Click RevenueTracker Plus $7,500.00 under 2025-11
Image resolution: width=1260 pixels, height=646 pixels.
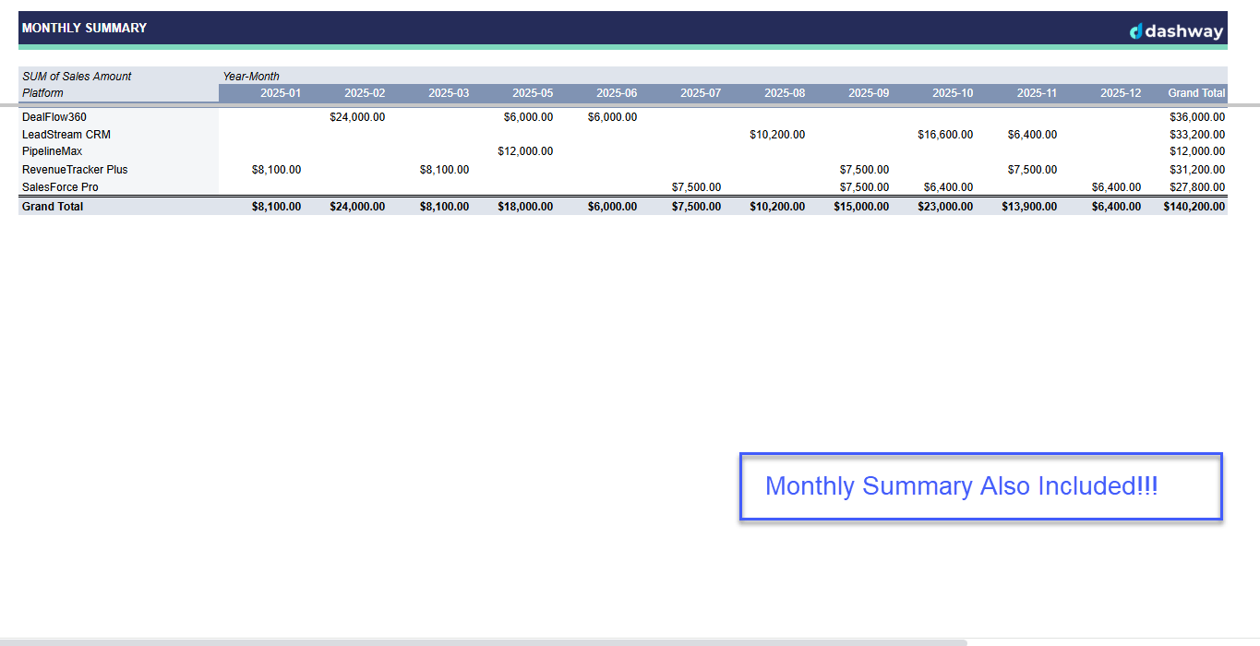pyautogui.click(x=1033, y=170)
